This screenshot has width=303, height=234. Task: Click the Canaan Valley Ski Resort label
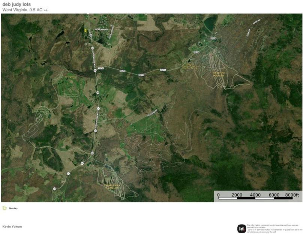pyautogui.click(x=114, y=186)
